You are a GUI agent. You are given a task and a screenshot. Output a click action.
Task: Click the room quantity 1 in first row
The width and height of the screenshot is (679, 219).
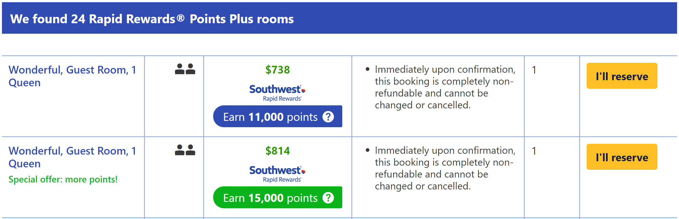tap(534, 70)
